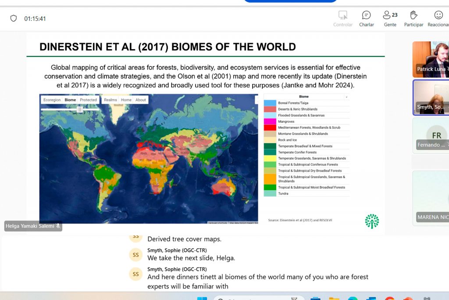The height and width of the screenshot is (300, 449).
Task: Click the Windows Start button
Action: pos(202,299)
